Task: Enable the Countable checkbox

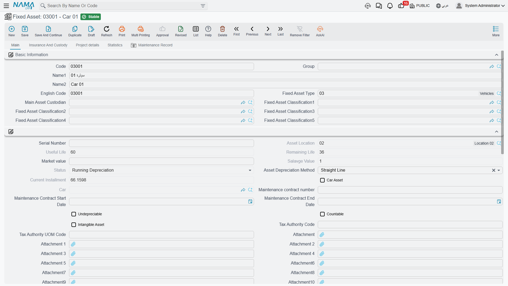Action: pyautogui.click(x=322, y=214)
